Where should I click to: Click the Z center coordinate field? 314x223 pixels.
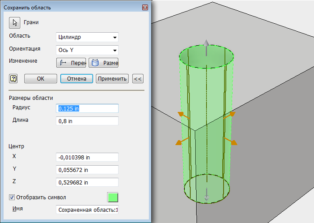pos(87,182)
